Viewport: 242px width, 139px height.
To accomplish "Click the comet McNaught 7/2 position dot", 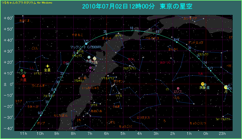I will point(86,44).
